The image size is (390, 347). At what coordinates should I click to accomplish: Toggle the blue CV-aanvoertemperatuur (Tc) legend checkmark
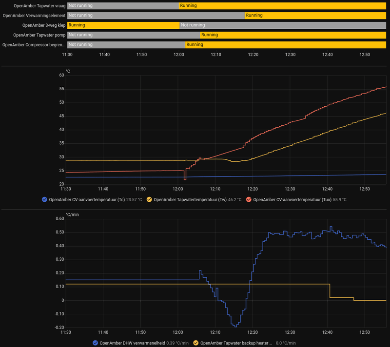[44, 200]
